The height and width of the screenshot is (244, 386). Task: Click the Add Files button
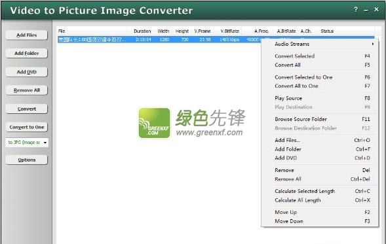point(27,35)
